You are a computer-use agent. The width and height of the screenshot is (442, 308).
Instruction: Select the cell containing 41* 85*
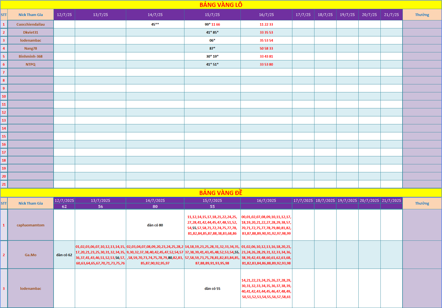212,32
